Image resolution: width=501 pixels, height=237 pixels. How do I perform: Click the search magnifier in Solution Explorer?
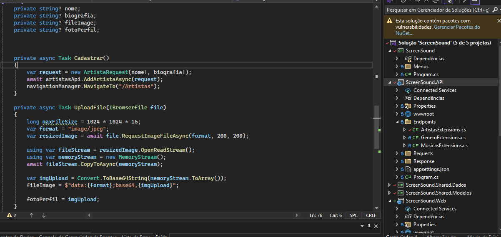pyautogui.click(x=494, y=10)
